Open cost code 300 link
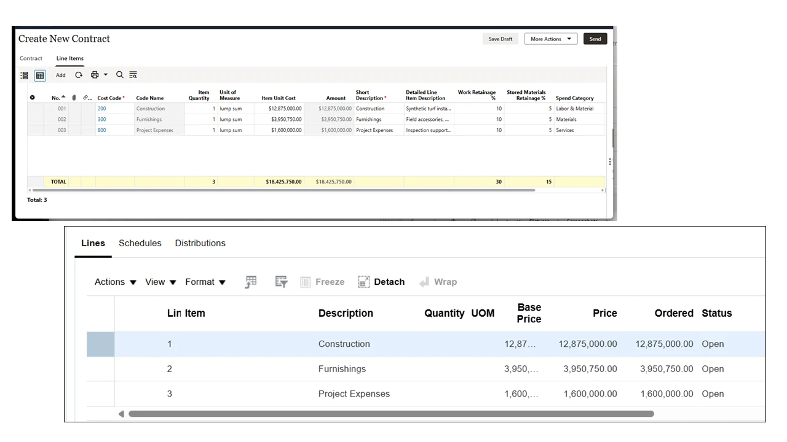The height and width of the screenshot is (442, 787). tap(101, 120)
